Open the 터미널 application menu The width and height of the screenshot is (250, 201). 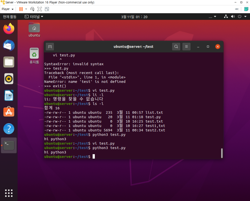click(34, 17)
